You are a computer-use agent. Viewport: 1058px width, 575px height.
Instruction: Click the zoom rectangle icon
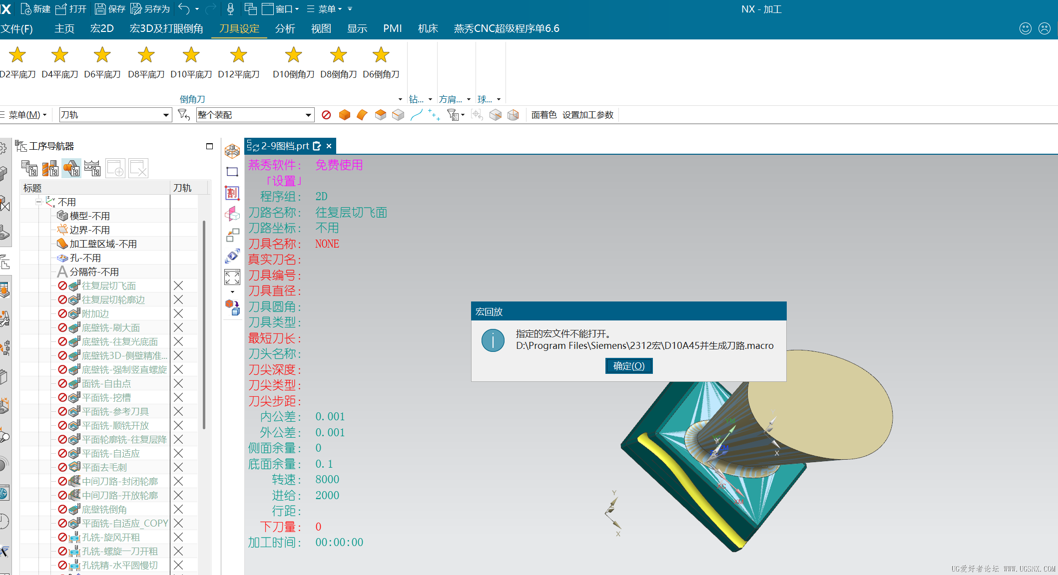(x=232, y=172)
